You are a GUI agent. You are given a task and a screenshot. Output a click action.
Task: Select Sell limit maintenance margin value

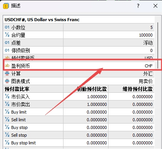click(x=142, y=120)
